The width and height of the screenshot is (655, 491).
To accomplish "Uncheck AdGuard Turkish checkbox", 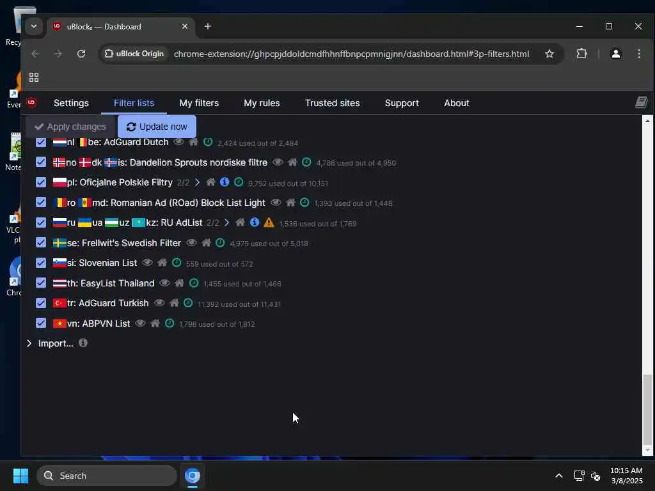I will [x=40, y=302].
